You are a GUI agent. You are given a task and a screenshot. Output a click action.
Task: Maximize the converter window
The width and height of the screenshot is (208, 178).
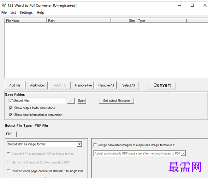(x=192, y=5)
